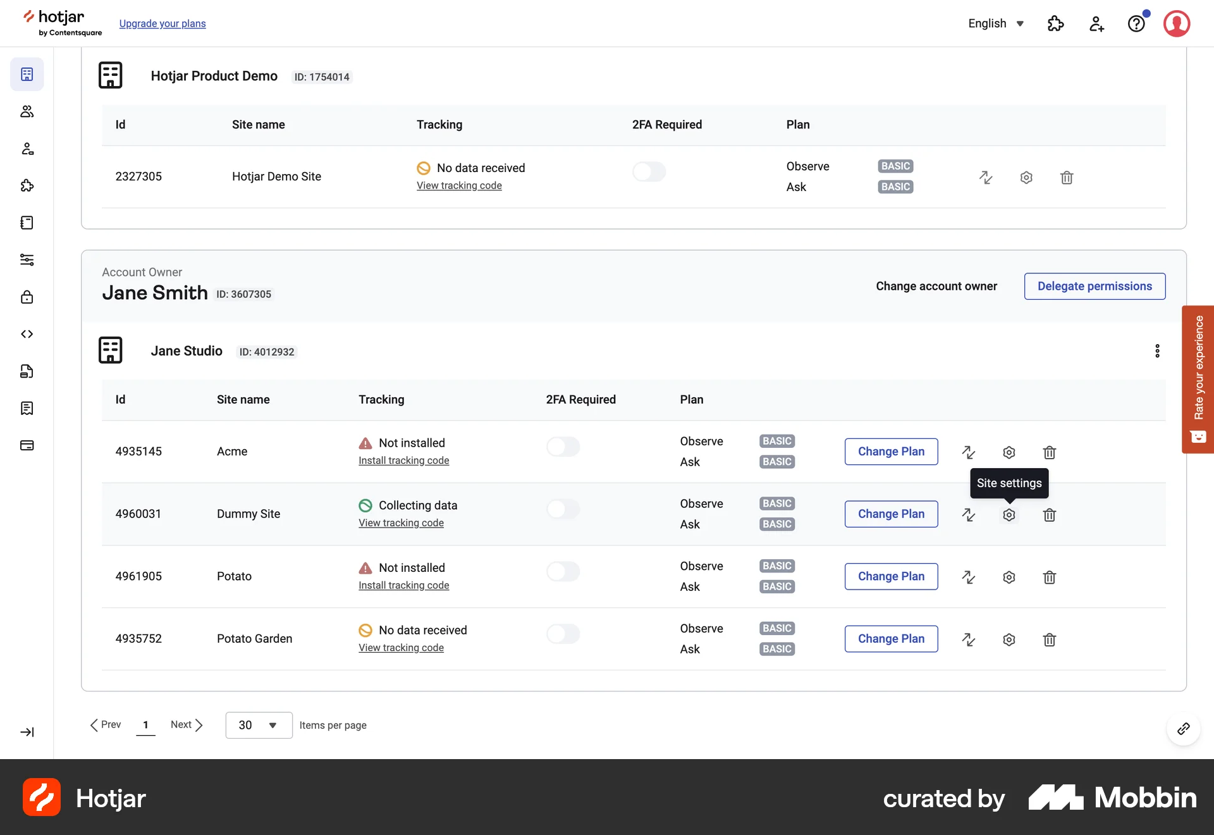
Task: Enable 2FA Required on the Potato site
Action: point(563,571)
